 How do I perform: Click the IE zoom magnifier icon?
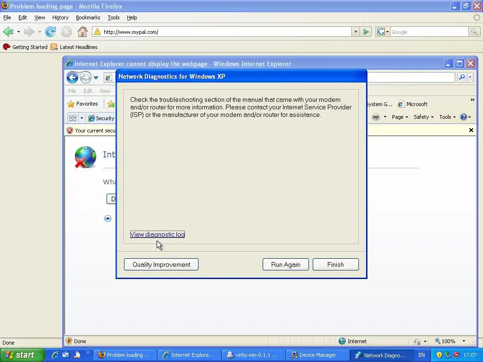tap(437, 341)
